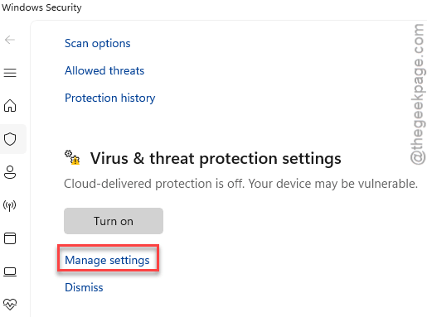
Task: Open Protection history link
Action: click(110, 98)
